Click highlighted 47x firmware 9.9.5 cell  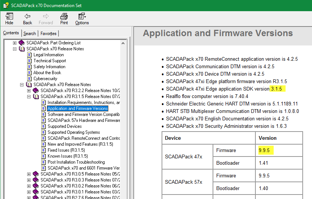[266, 150]
